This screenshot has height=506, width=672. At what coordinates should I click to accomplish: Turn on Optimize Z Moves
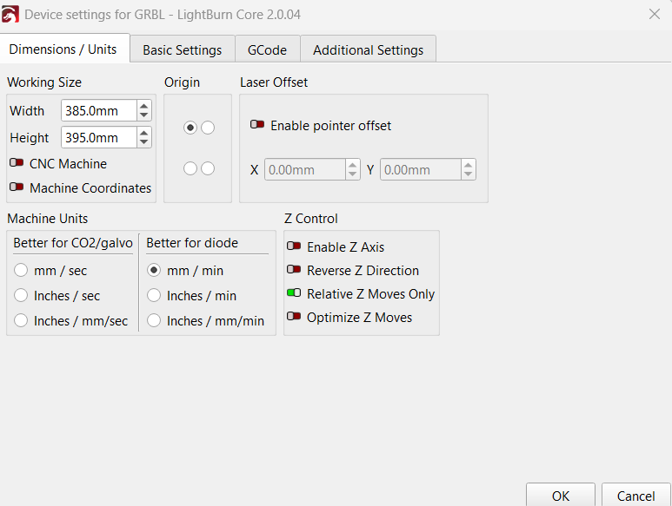click(x=294, y=318)
